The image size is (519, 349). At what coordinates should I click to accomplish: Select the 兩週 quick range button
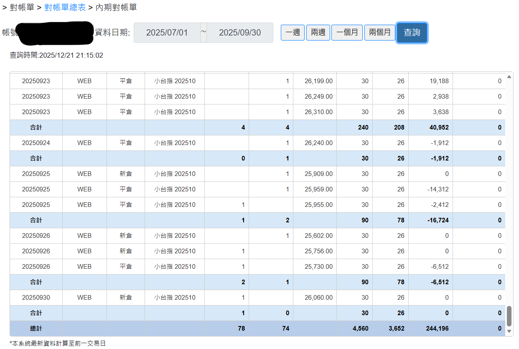(x=318, y=33)
